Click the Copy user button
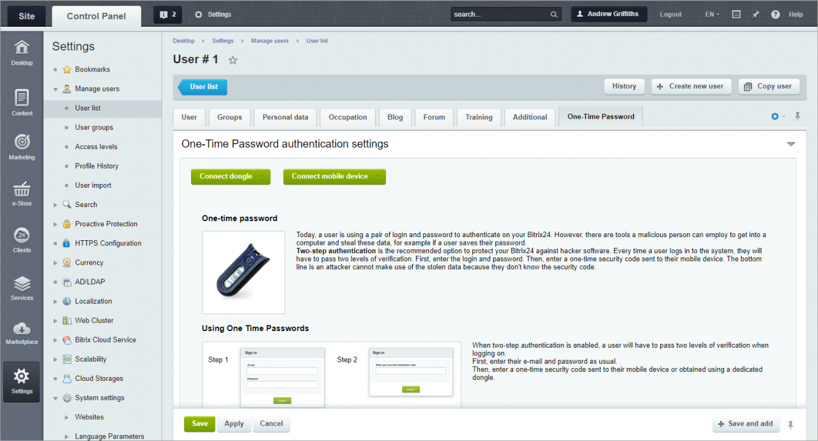Image resolution: width=818 pixels, height=441 pixels. [x=769, y=86]
